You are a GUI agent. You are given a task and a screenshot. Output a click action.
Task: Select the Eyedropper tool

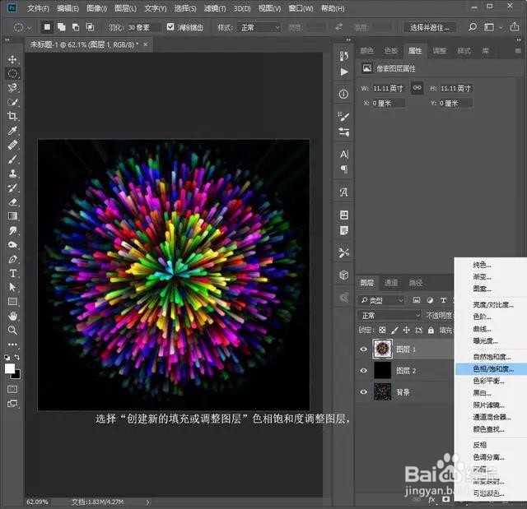12,131
